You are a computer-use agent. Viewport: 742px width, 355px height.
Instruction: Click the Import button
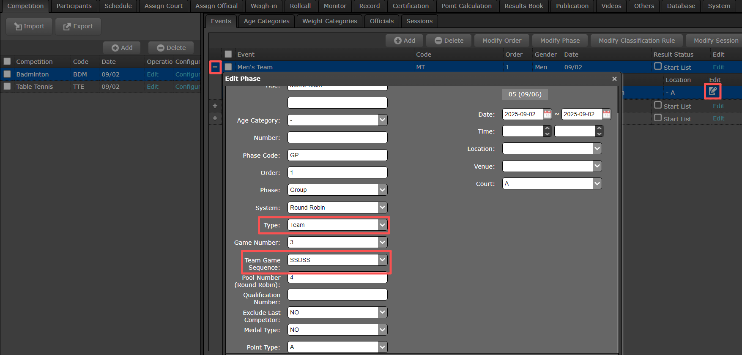pyautogui.click(x=29, y=26)
